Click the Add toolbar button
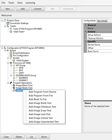112x140 pixels. (x=22, y=9)
